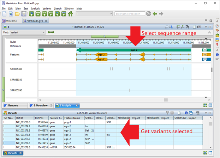
Task: Click the blank new project page icon
Action: 5,14
